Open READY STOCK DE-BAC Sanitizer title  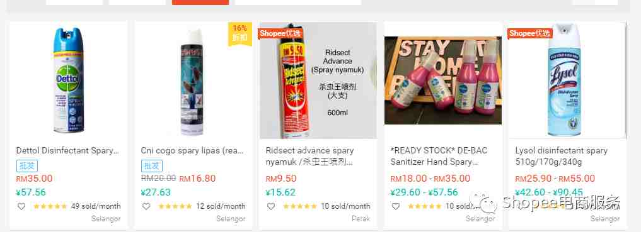tap(439, 156)
